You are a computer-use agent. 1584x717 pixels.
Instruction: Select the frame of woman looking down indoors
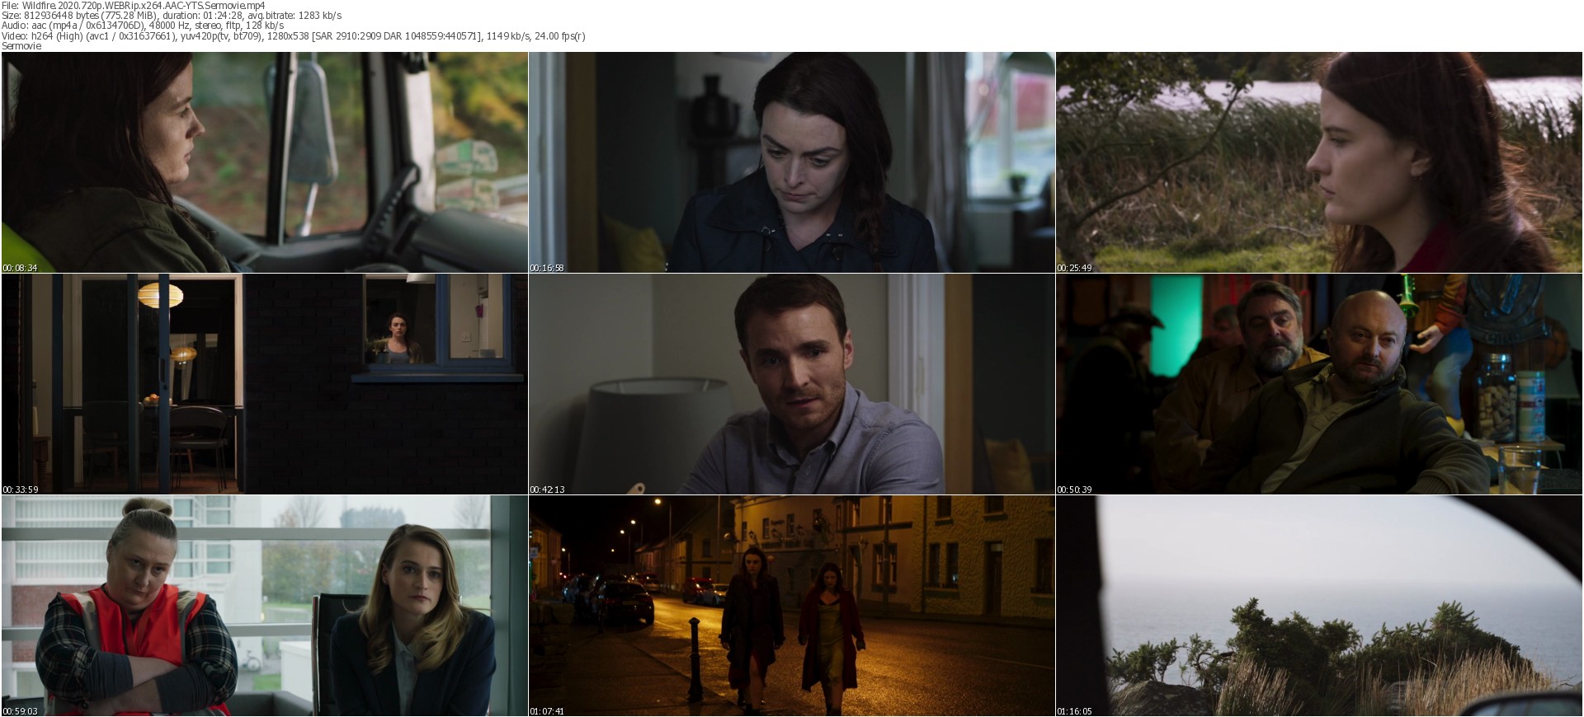(x=791, y=162)
